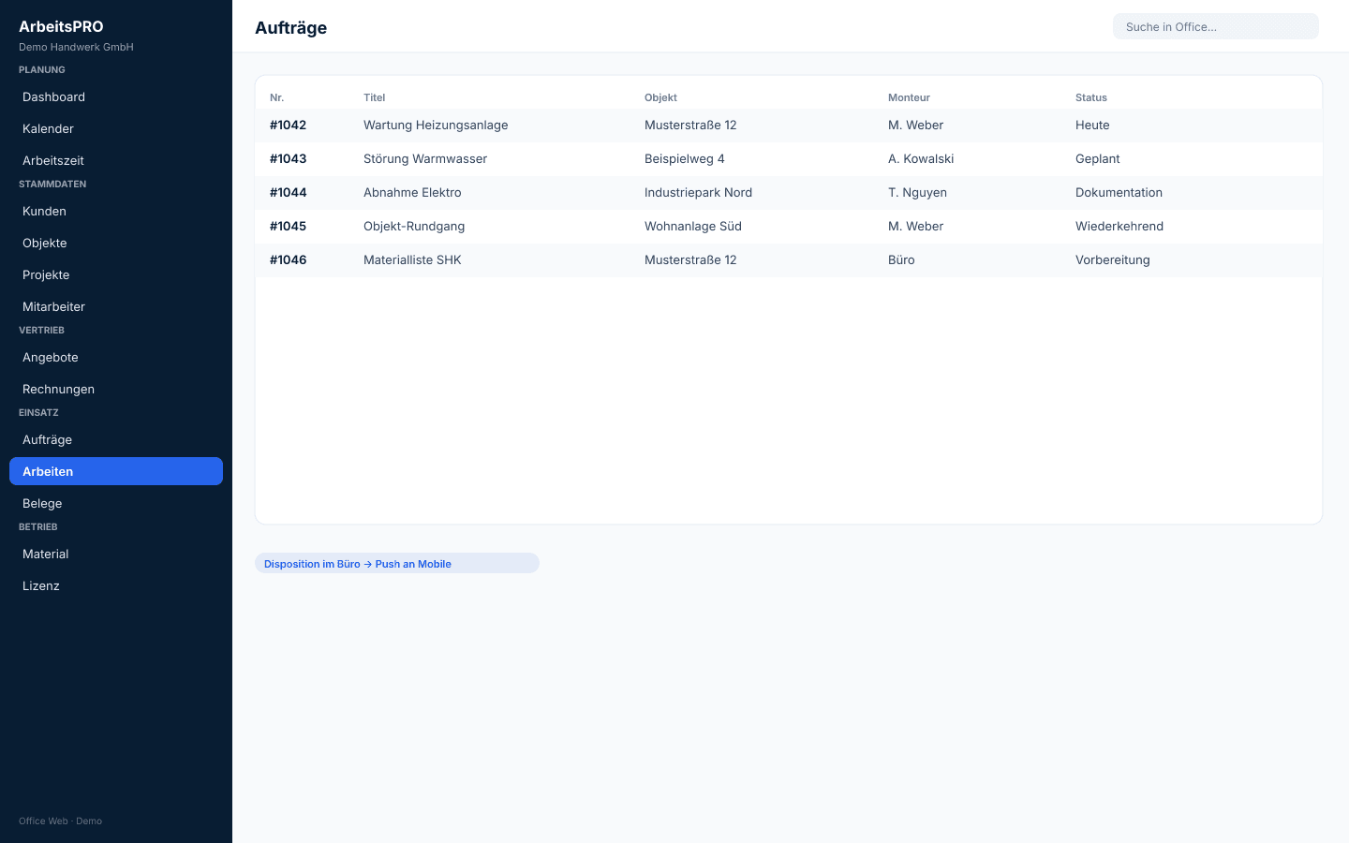Click the Titel column header
This screenshot has width=1349, height=843.
374,97
